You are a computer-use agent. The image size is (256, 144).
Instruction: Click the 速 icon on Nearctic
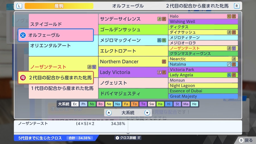point(234,59)
